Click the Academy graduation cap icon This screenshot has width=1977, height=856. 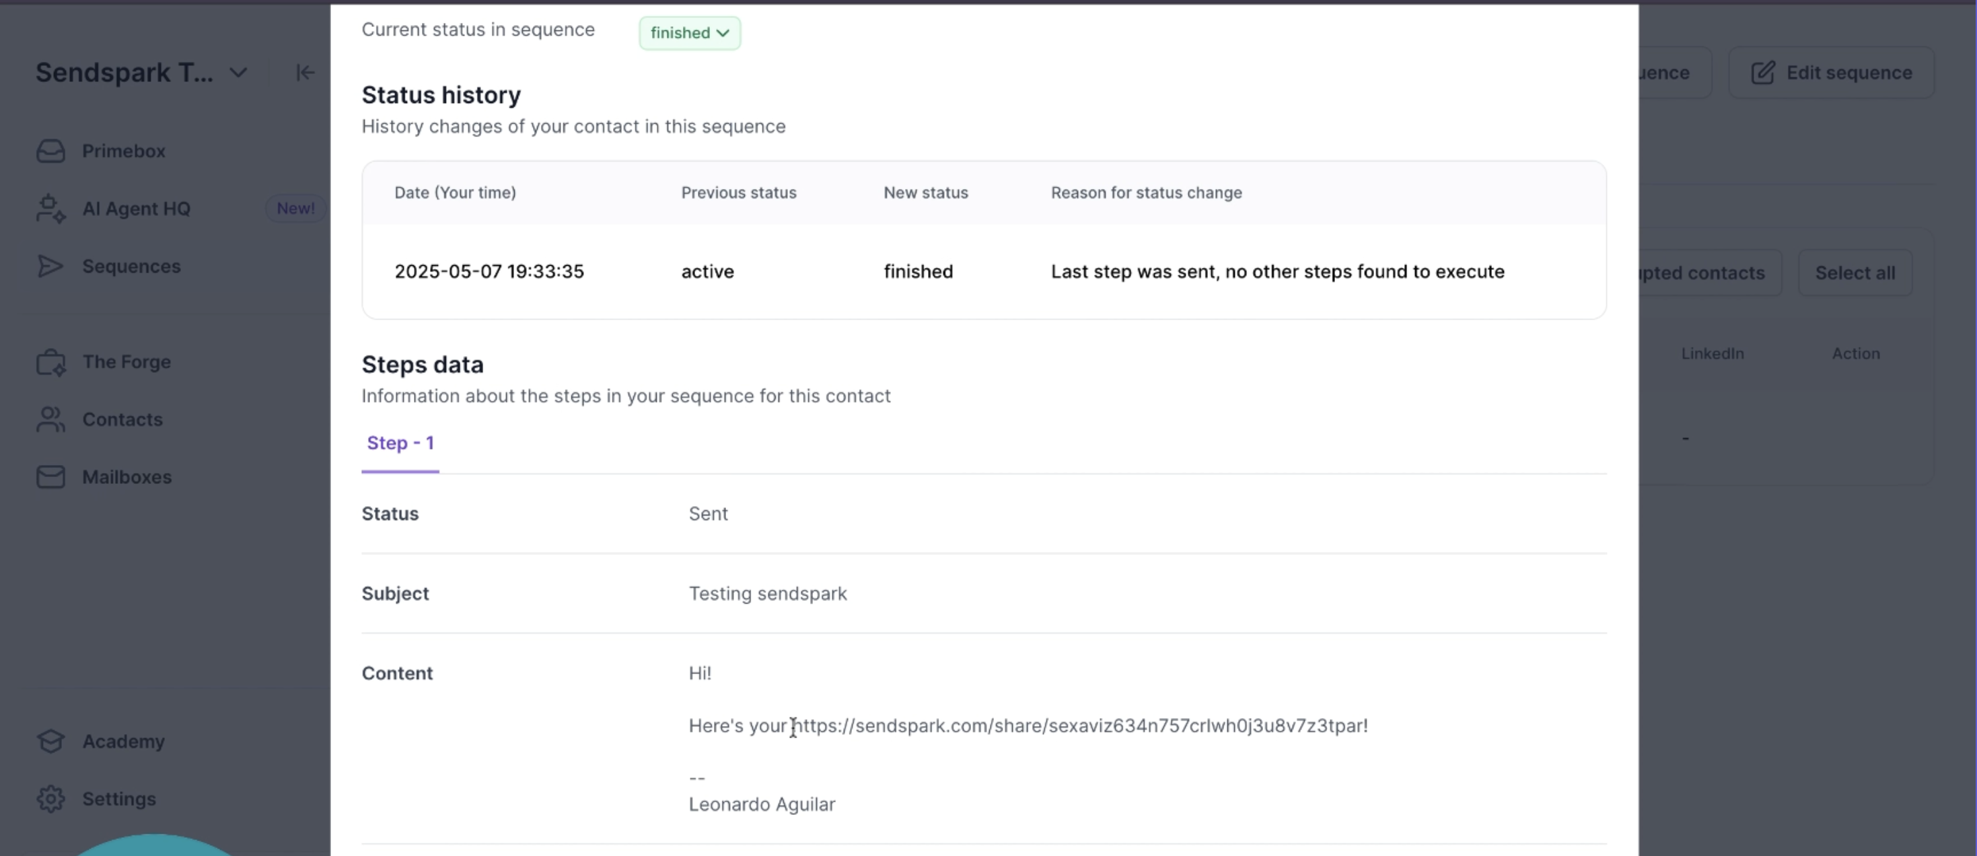tap(50, 742)
